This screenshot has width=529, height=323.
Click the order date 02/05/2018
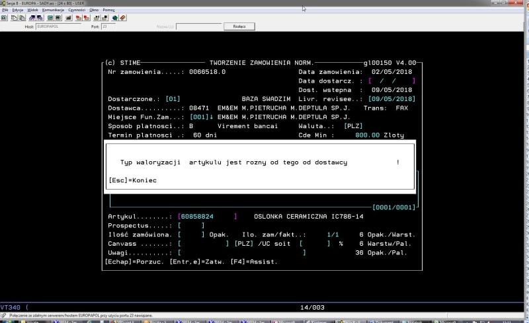pos(391,72)
